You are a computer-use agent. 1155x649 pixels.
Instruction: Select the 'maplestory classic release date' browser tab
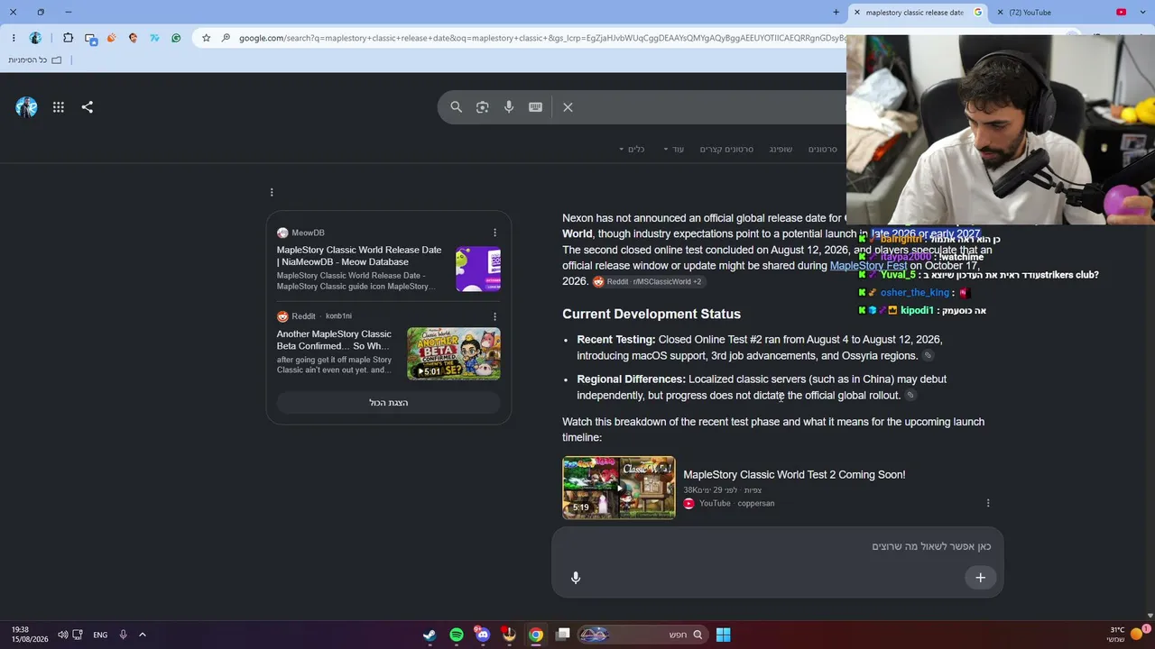pos(917,13)
